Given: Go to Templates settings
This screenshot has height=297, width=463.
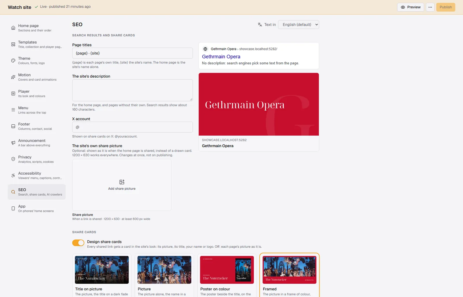Looking at the screenshot, I should [37, 44].
